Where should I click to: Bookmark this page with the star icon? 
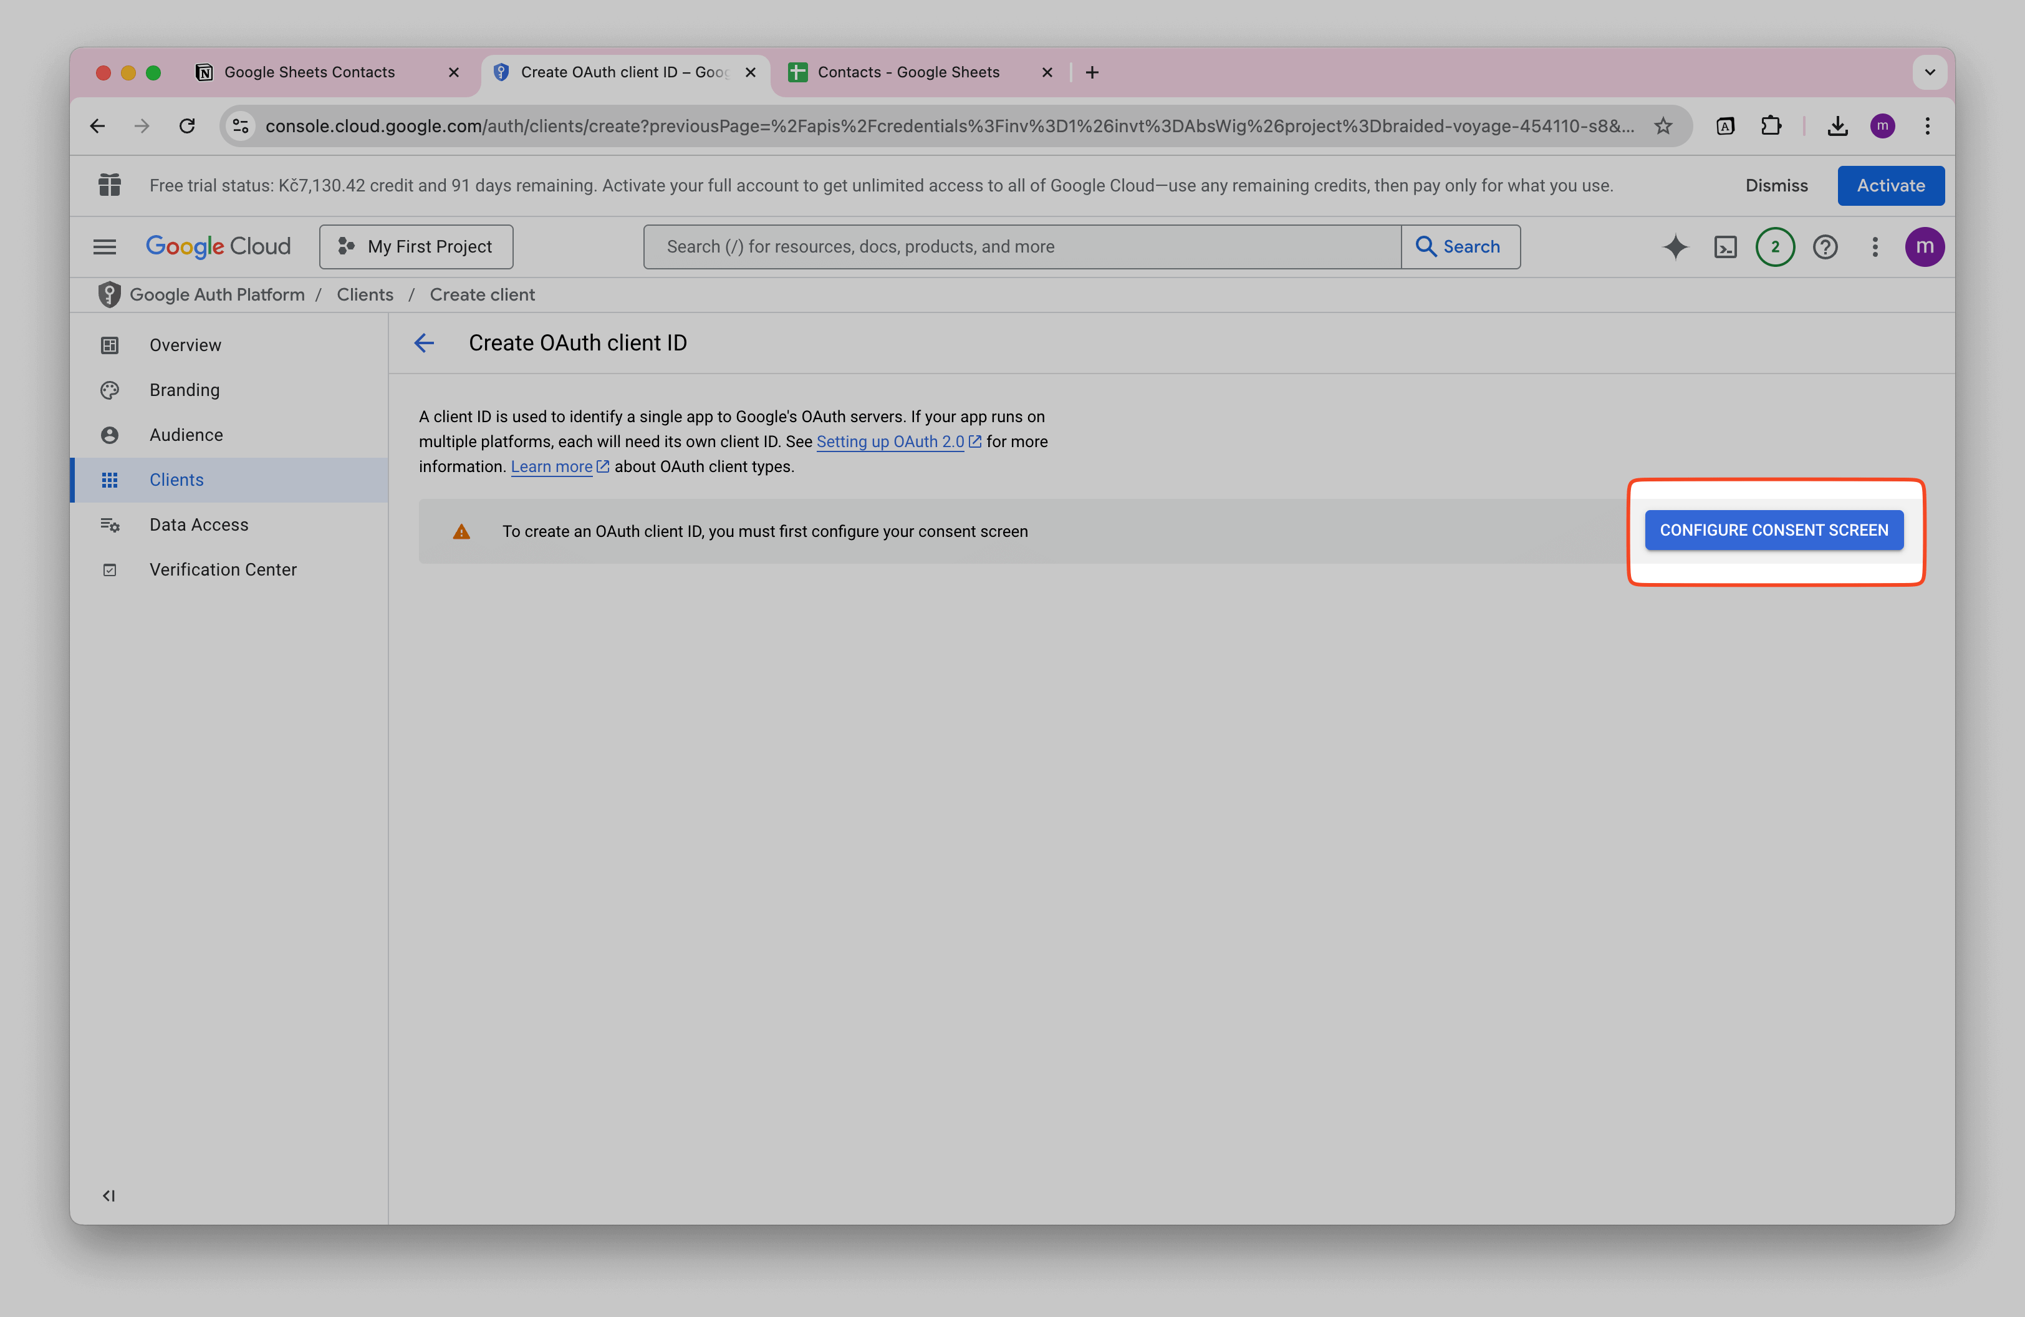1663,125
